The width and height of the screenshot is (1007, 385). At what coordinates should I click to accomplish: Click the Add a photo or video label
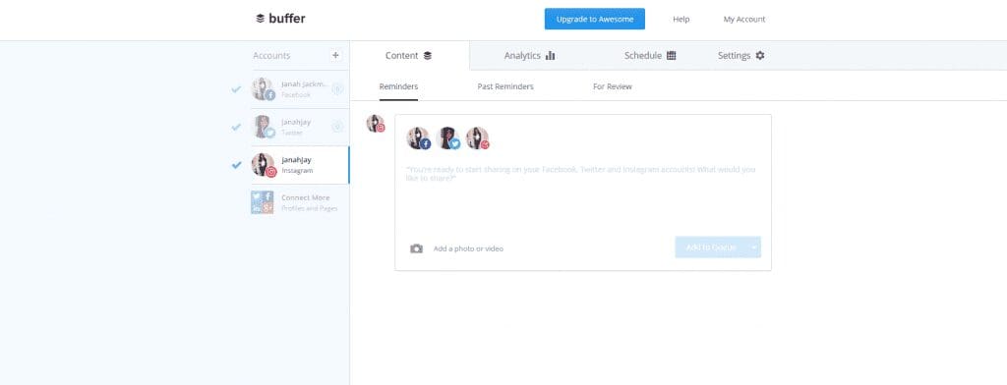(468, 248)
